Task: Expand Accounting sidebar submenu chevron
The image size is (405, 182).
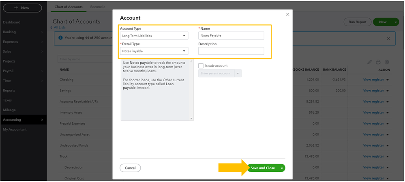Action: click(42, 120)
